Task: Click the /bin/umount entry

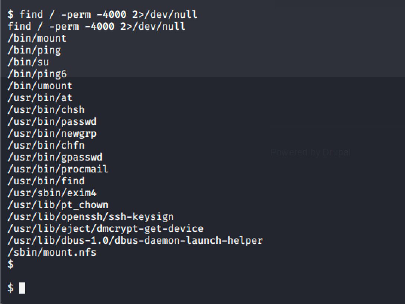Action: pos(40,86)
